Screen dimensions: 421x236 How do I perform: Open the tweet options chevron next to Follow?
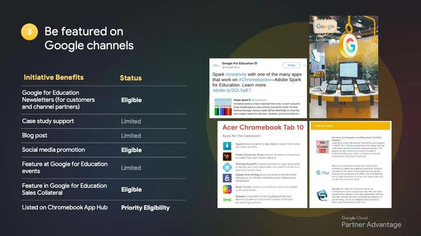pos(304,65)
